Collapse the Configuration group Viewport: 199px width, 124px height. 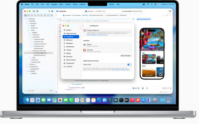pos(27,66)
